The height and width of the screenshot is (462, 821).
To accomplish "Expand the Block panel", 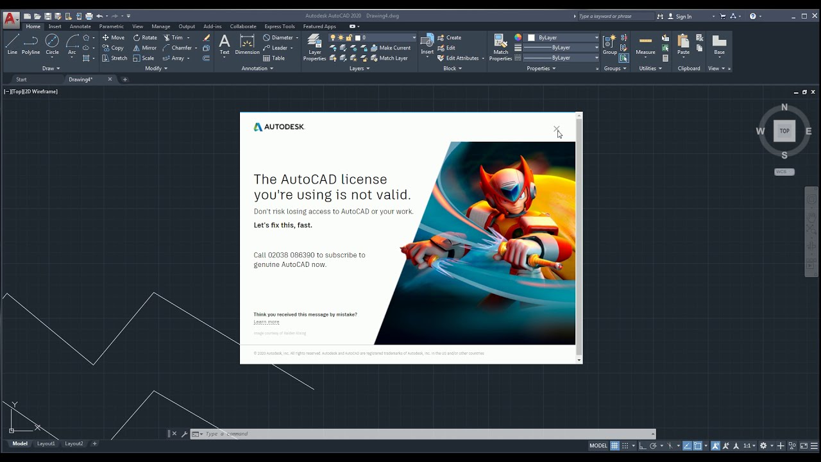I will 452,68.
